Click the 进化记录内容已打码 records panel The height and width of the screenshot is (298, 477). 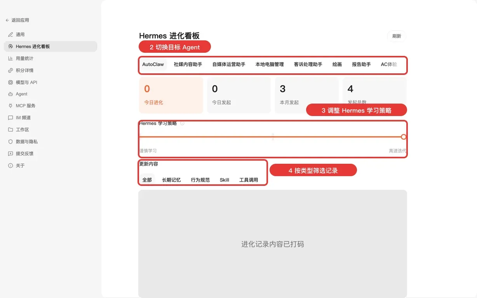click(x=273, y=244)
